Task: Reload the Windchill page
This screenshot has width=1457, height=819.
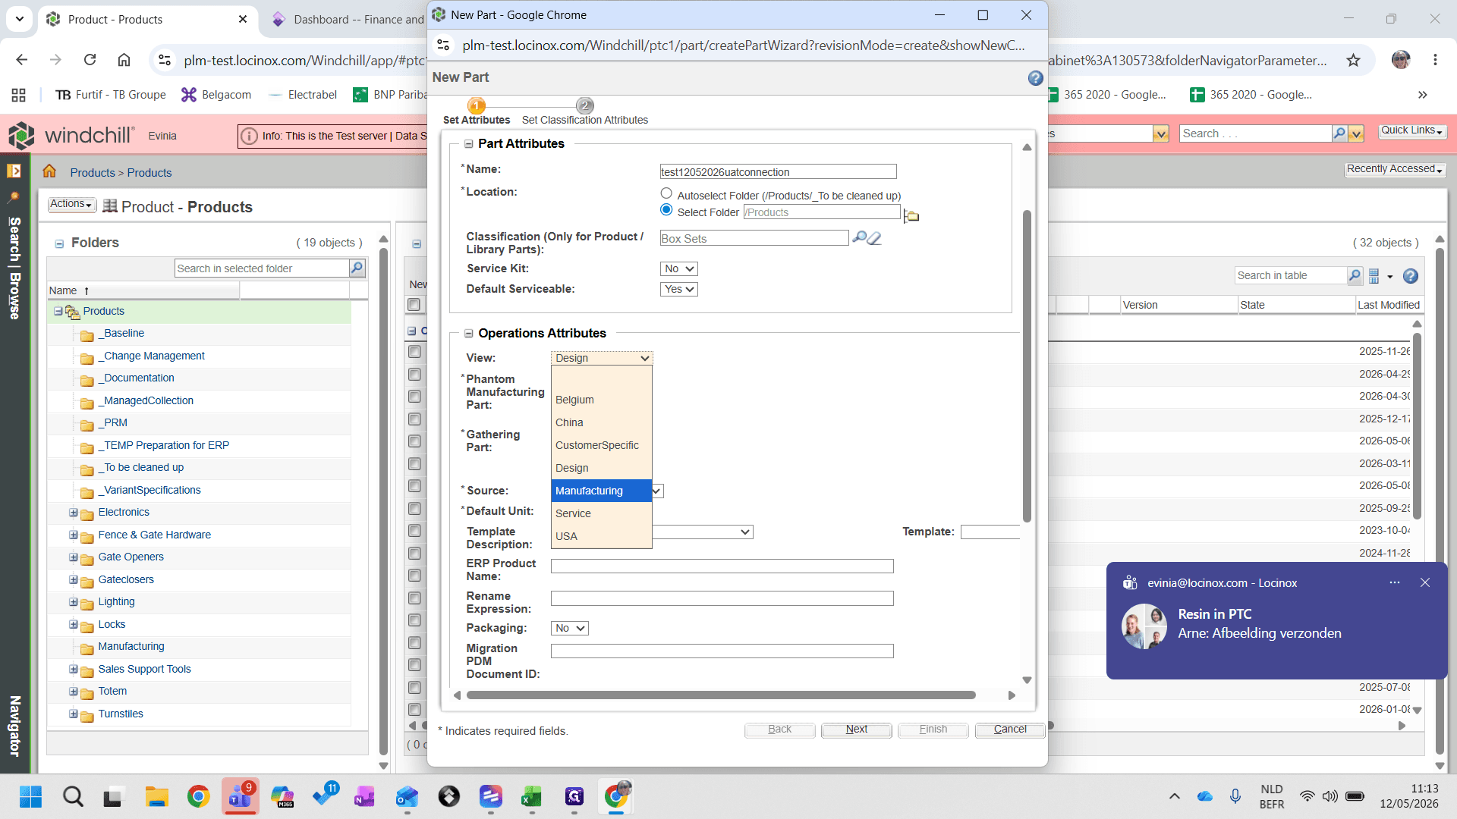Action: [90, 60]
